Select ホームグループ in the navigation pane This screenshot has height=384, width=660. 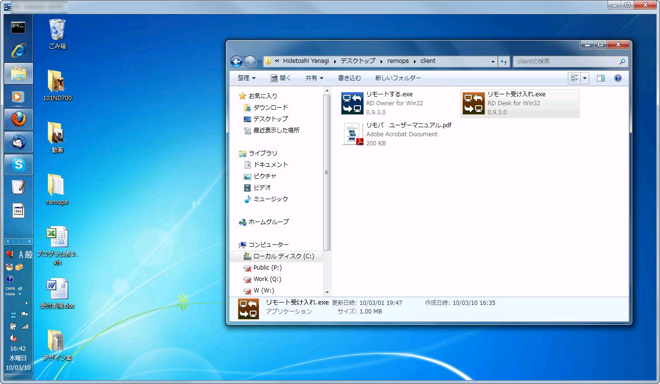(264, 222)
